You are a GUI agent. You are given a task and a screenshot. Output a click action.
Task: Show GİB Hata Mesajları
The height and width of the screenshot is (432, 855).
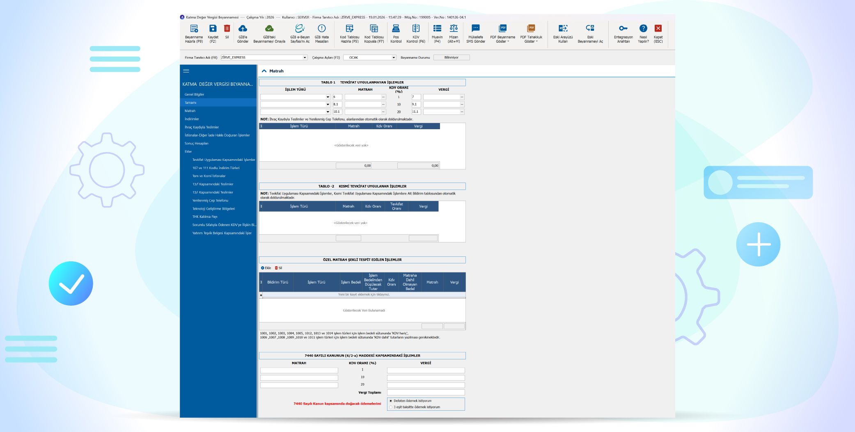pyautogui.click(x=321, y=28)
